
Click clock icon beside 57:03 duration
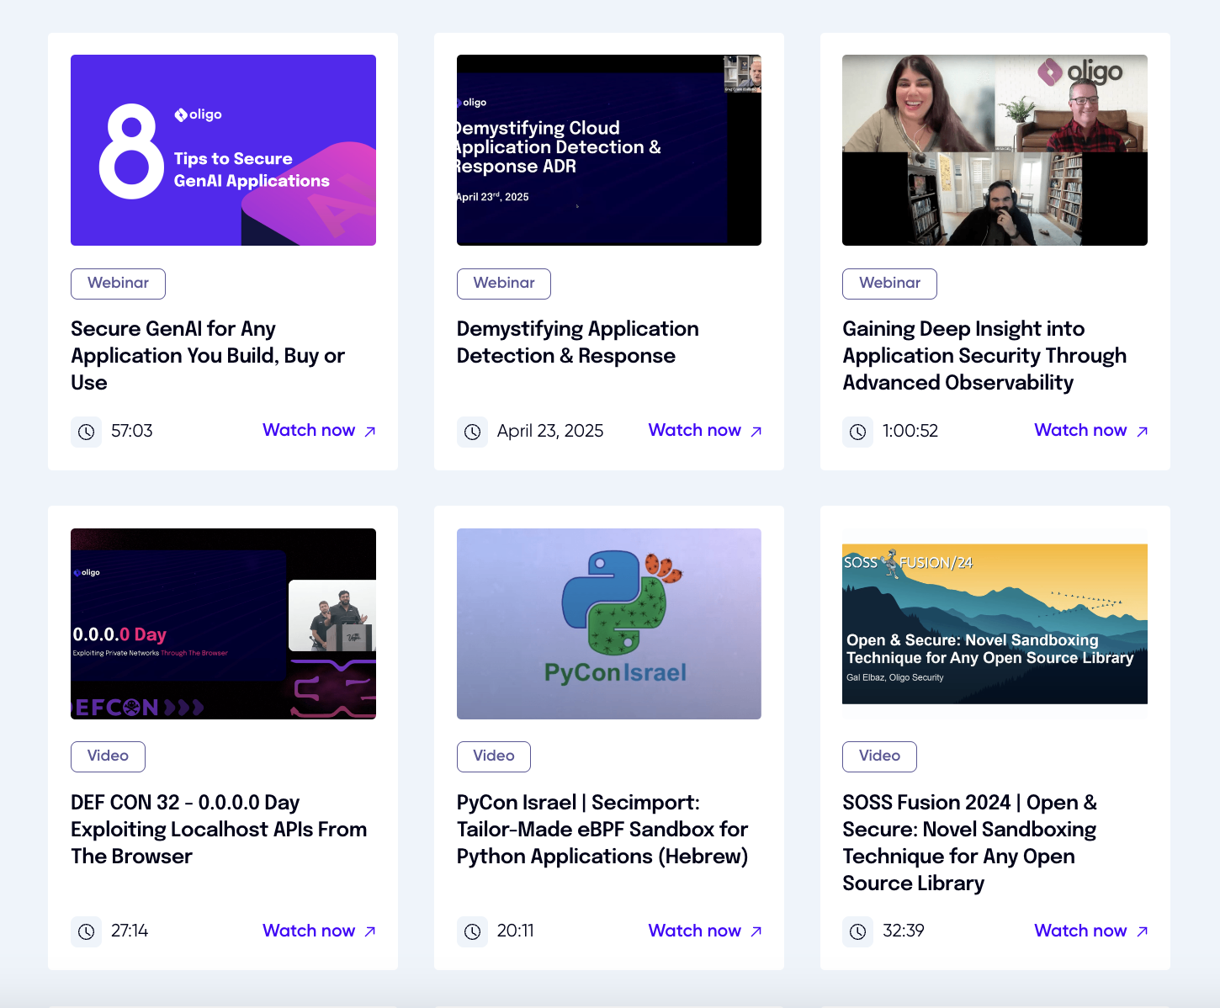tap(86, 432)
